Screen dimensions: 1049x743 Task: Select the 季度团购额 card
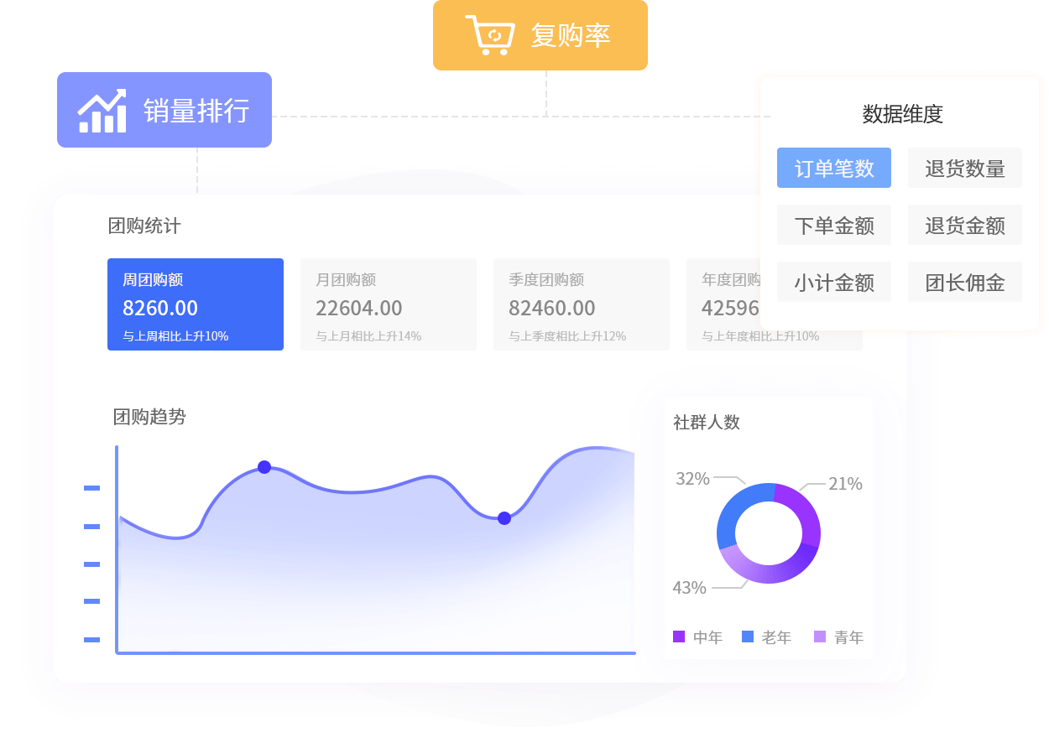(581, 304)
